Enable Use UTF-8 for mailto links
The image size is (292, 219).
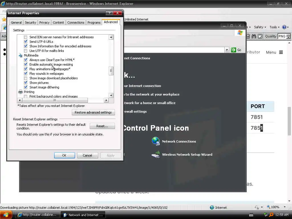[x=25, y=51]
